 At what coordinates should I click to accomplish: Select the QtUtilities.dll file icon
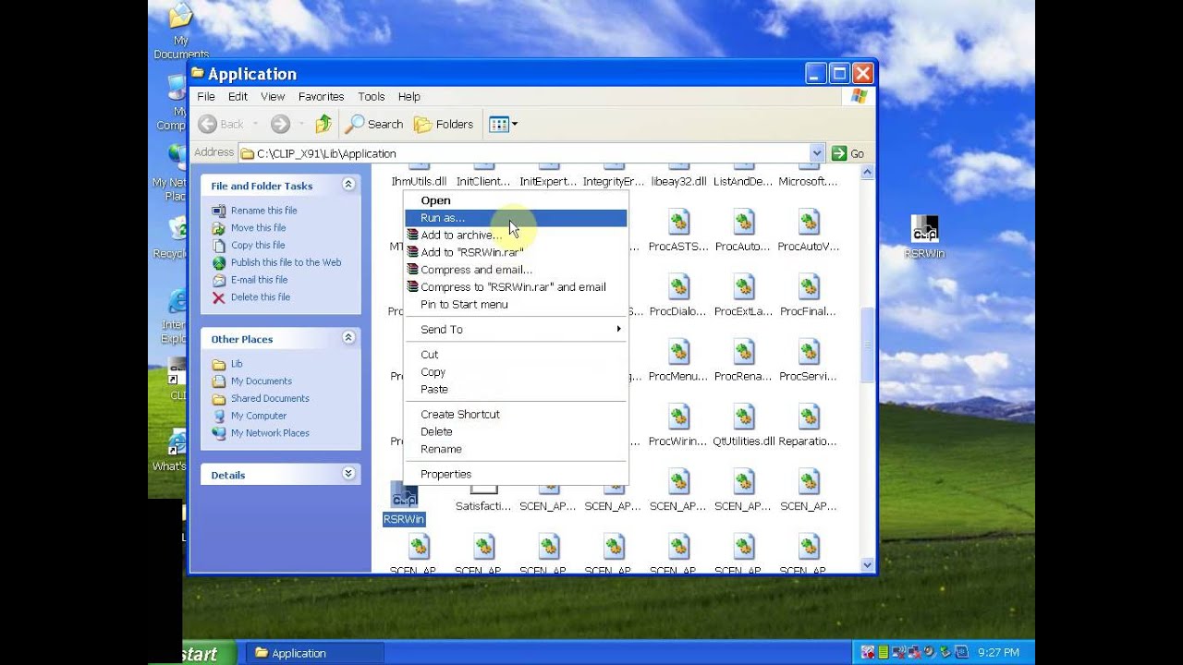(x=744, y=417)
